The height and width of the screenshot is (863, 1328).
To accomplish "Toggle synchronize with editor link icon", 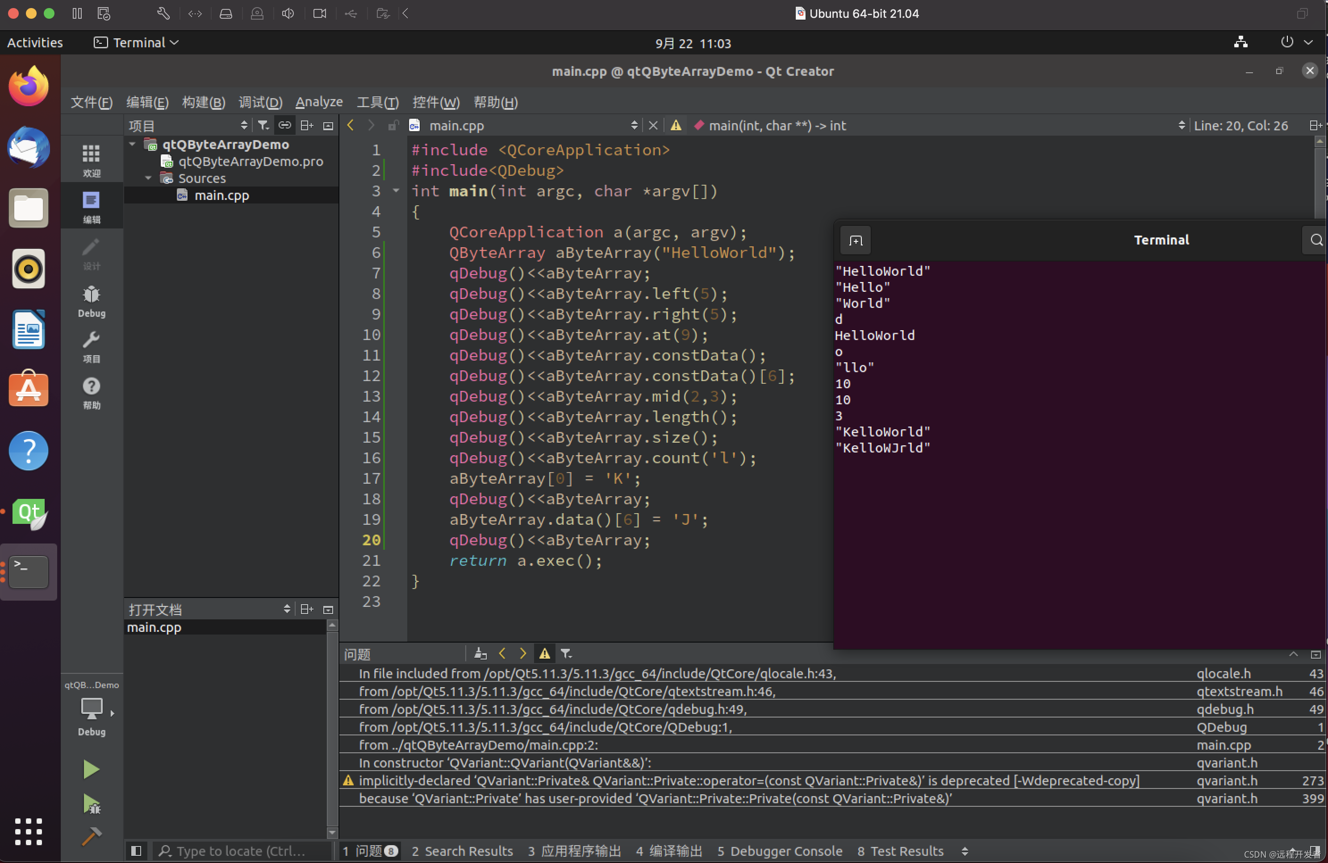I will click(284, 125).
